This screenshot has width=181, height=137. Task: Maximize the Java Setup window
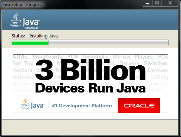point(157,3)
